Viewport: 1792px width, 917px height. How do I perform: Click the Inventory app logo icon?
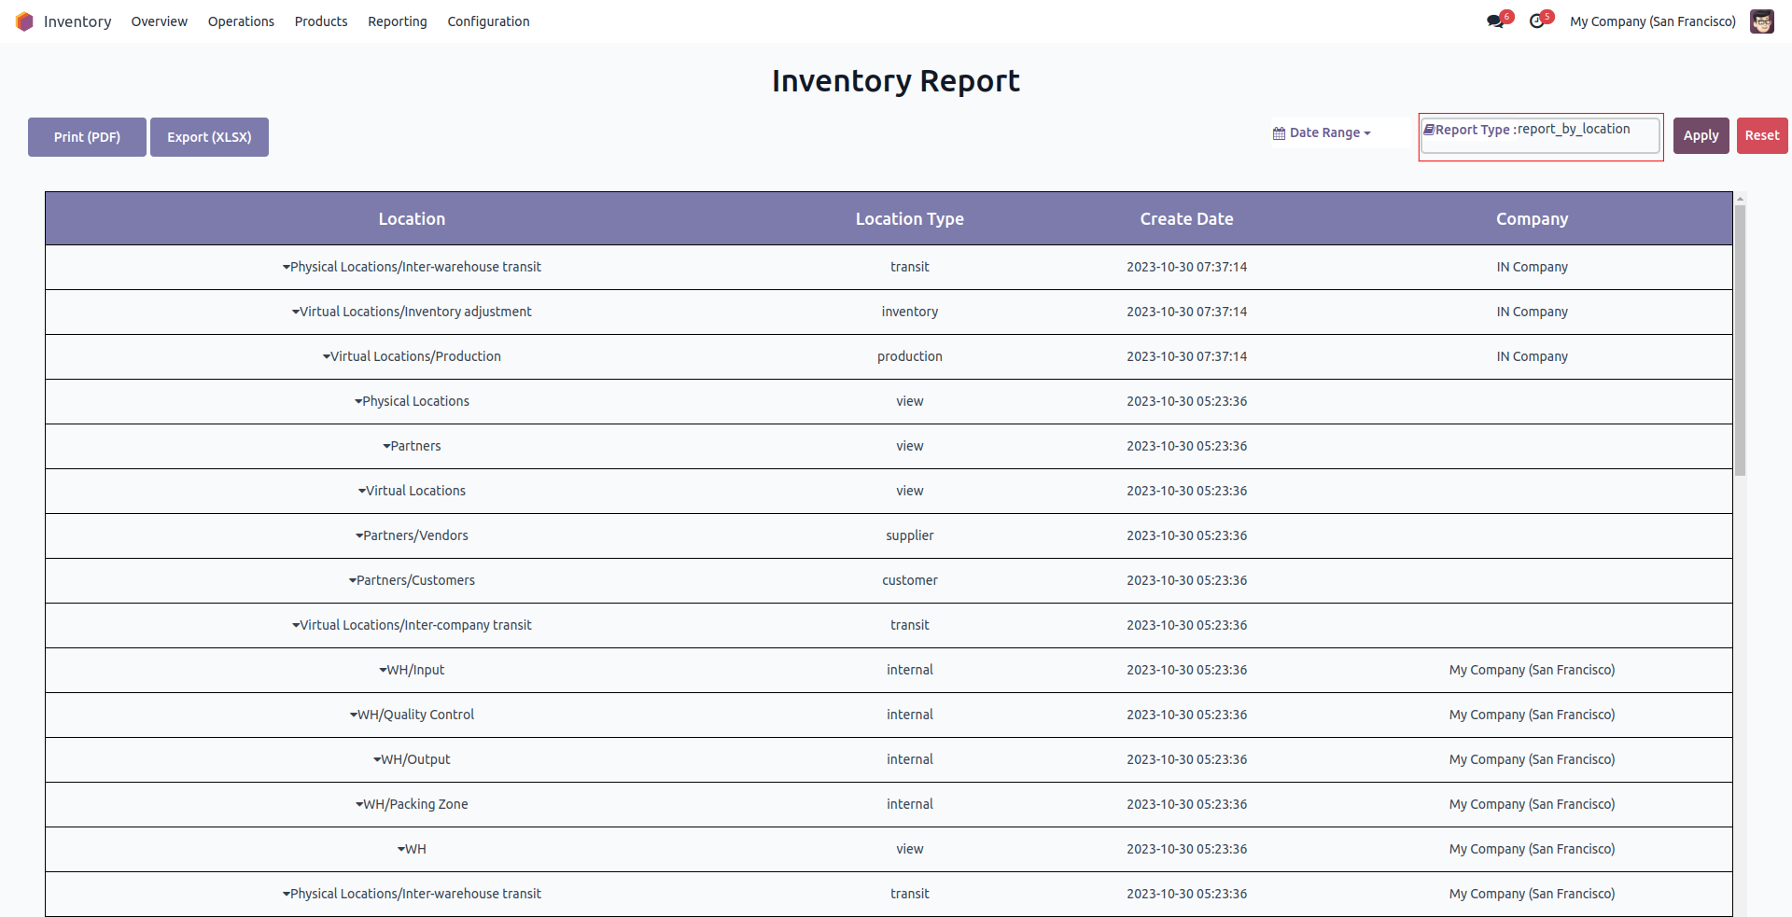[x=24, y=21]
